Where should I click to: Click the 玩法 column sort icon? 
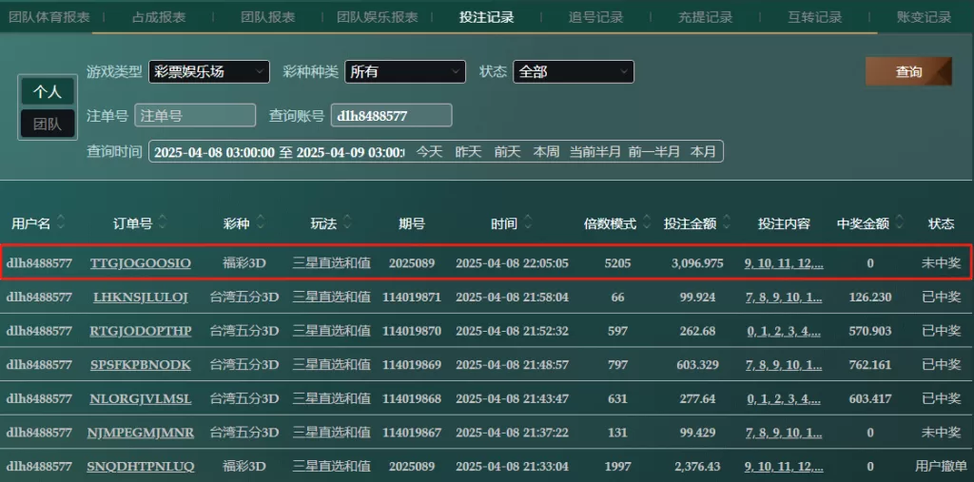click(347, 223)
